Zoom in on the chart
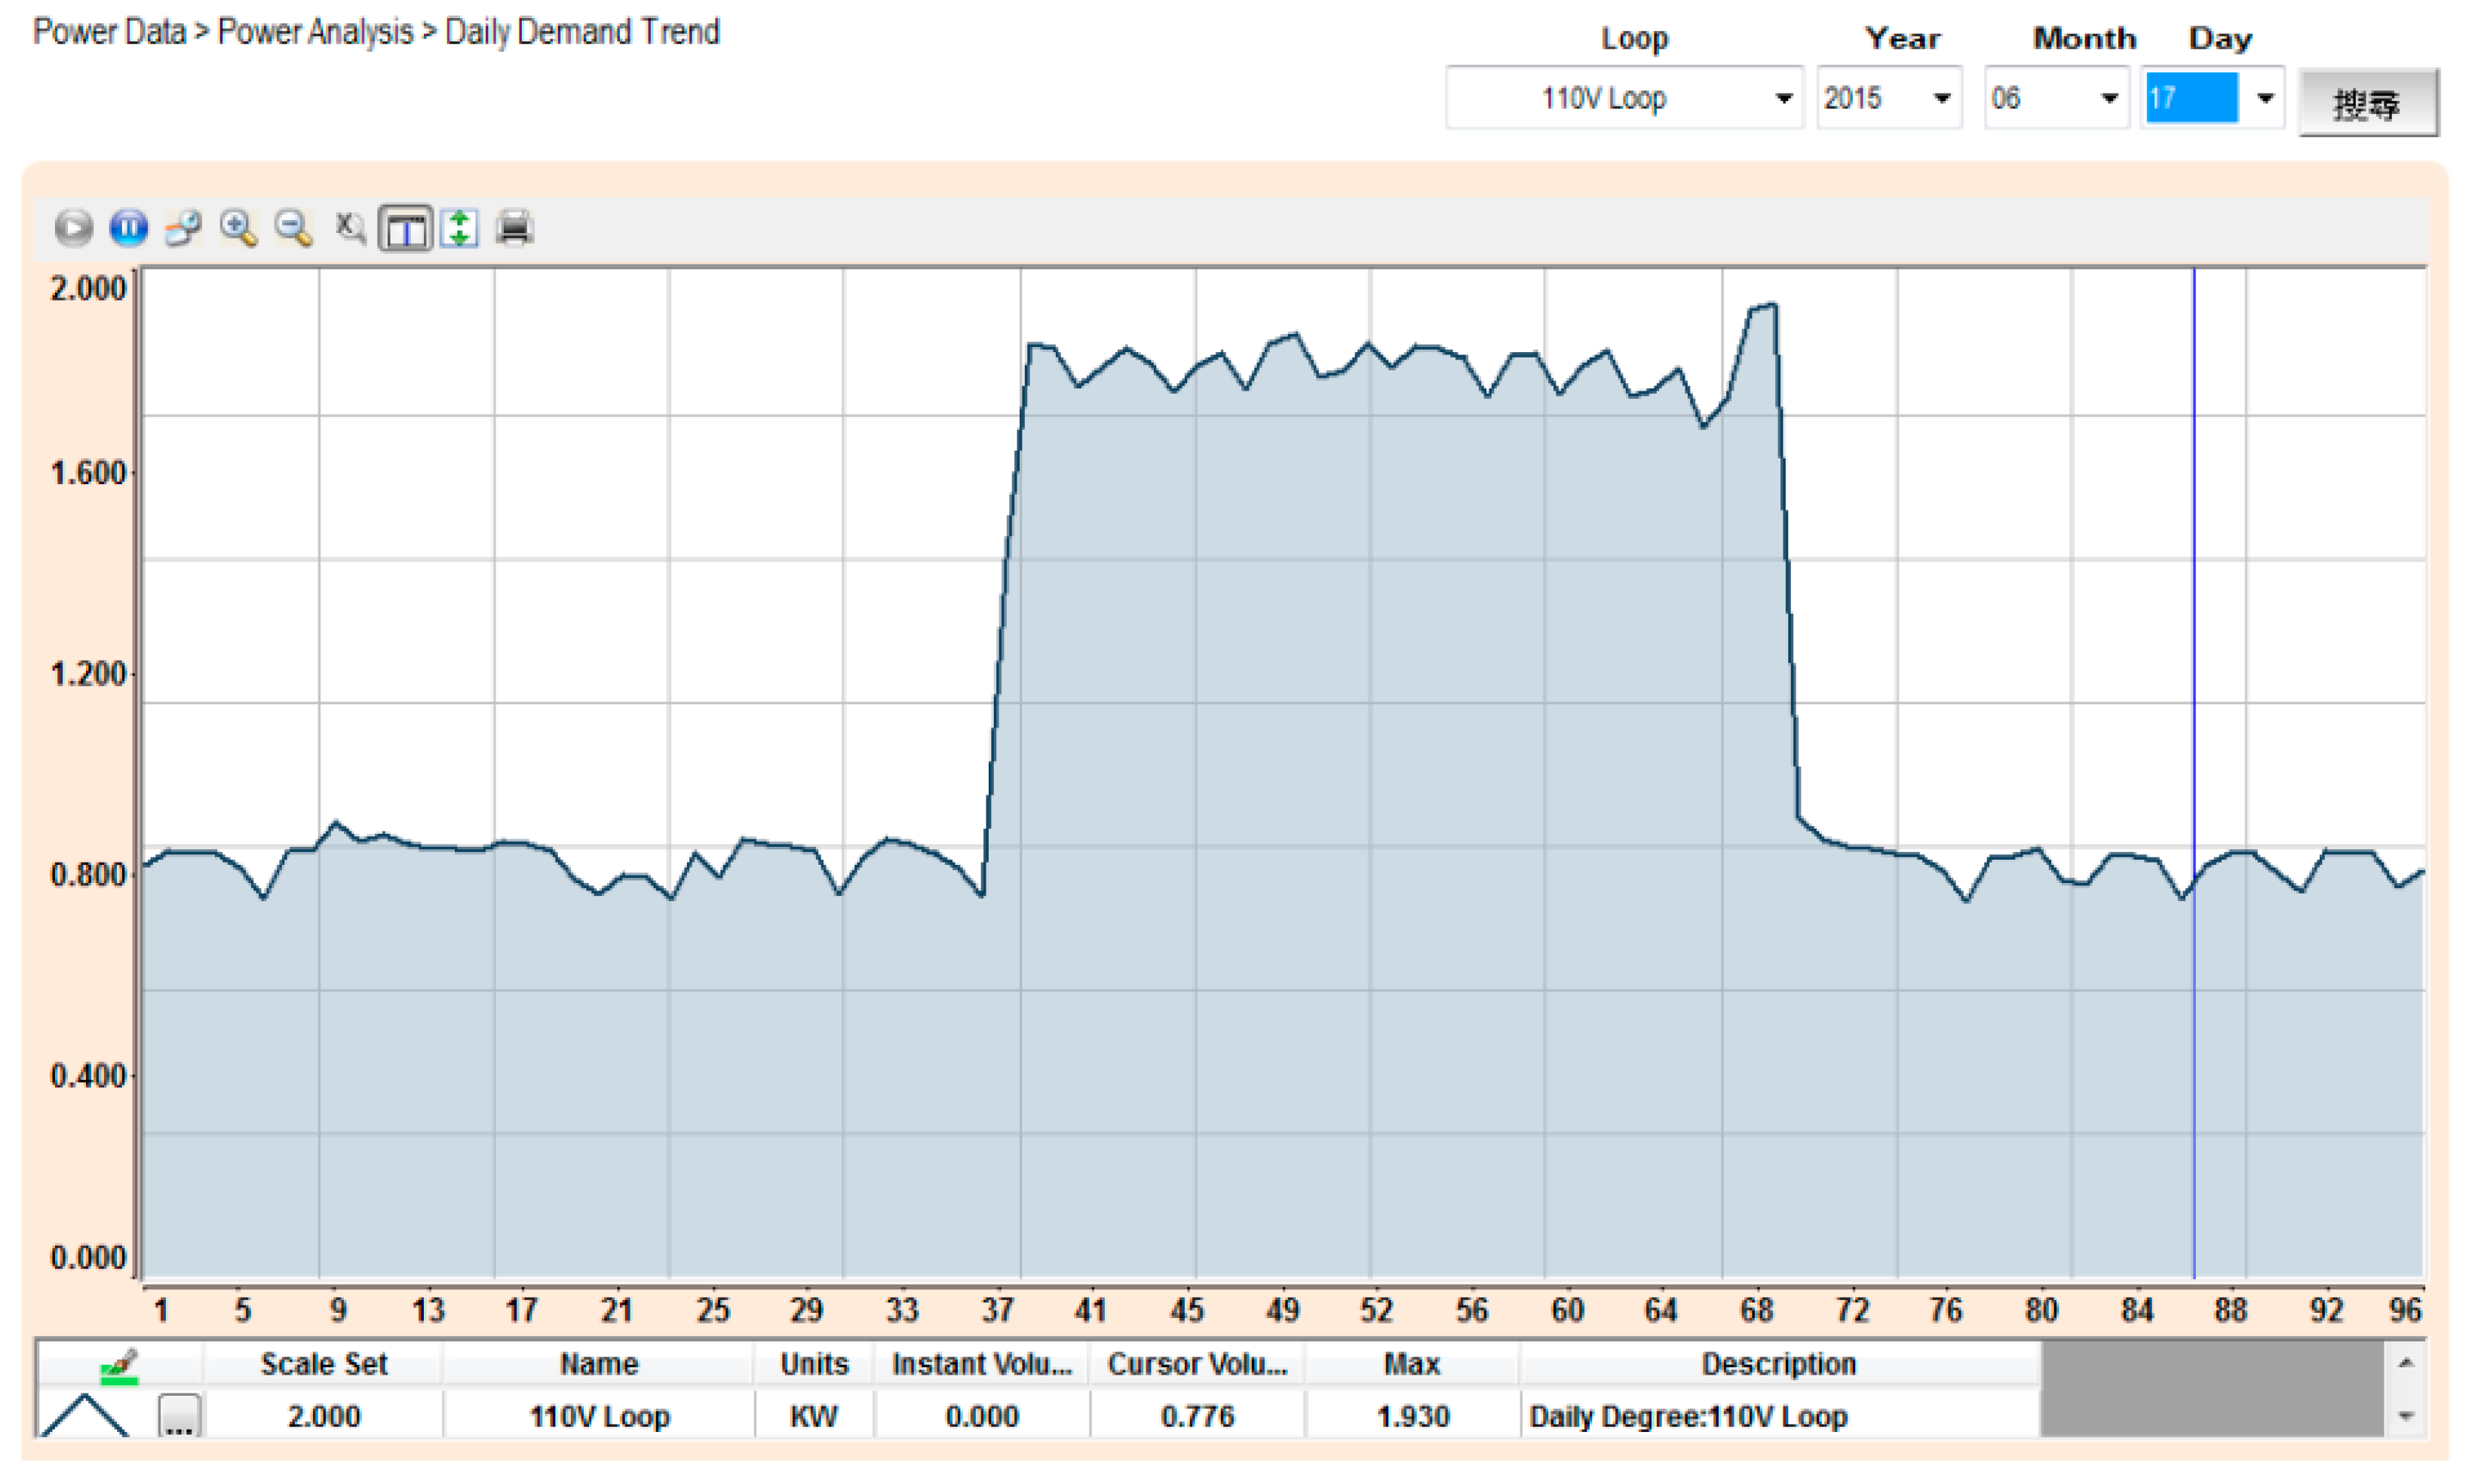The image size is (2466, 1484). pyautogui.click(x=238, y=228)
